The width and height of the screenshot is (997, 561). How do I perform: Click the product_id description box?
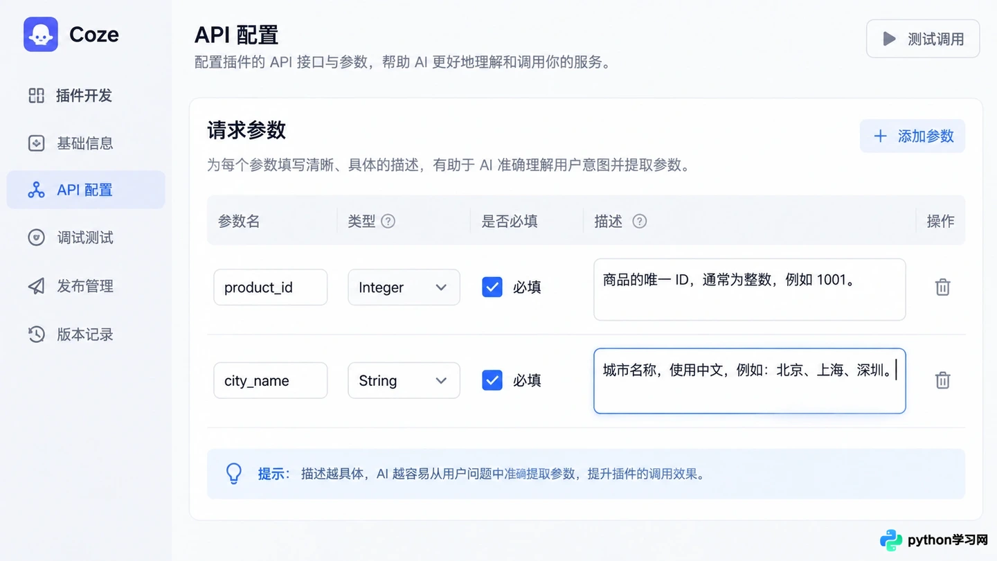point(750,290)
